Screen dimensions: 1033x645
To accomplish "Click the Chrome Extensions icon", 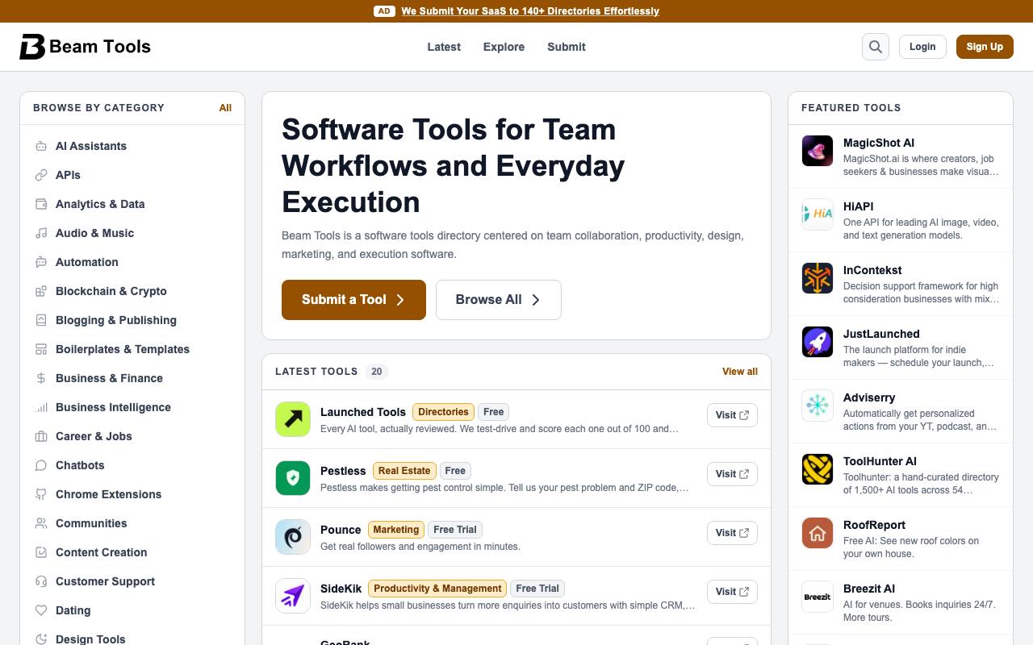I will click(41, 494).
